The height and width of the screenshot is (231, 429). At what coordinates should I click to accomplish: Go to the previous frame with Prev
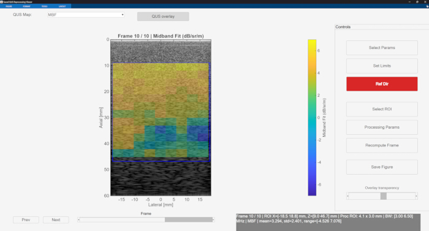coord(26,220)
